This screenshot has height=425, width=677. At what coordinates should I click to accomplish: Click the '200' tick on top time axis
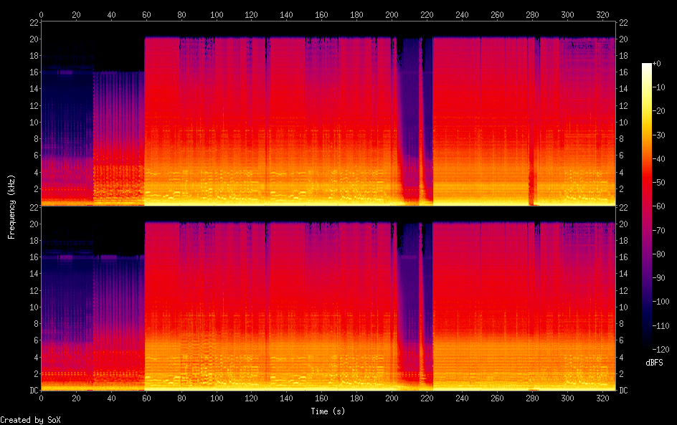coord(392,14)
